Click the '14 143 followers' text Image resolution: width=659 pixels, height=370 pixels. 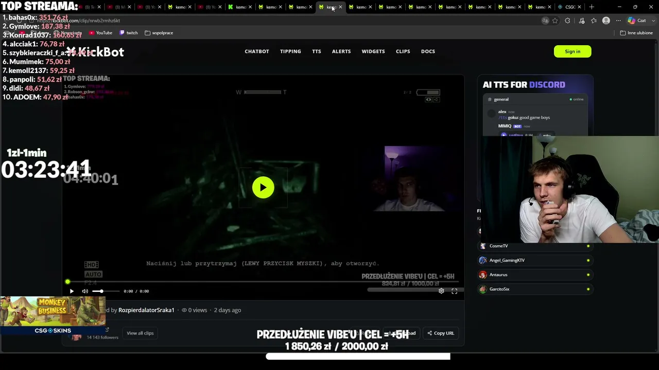coord(102,338)
